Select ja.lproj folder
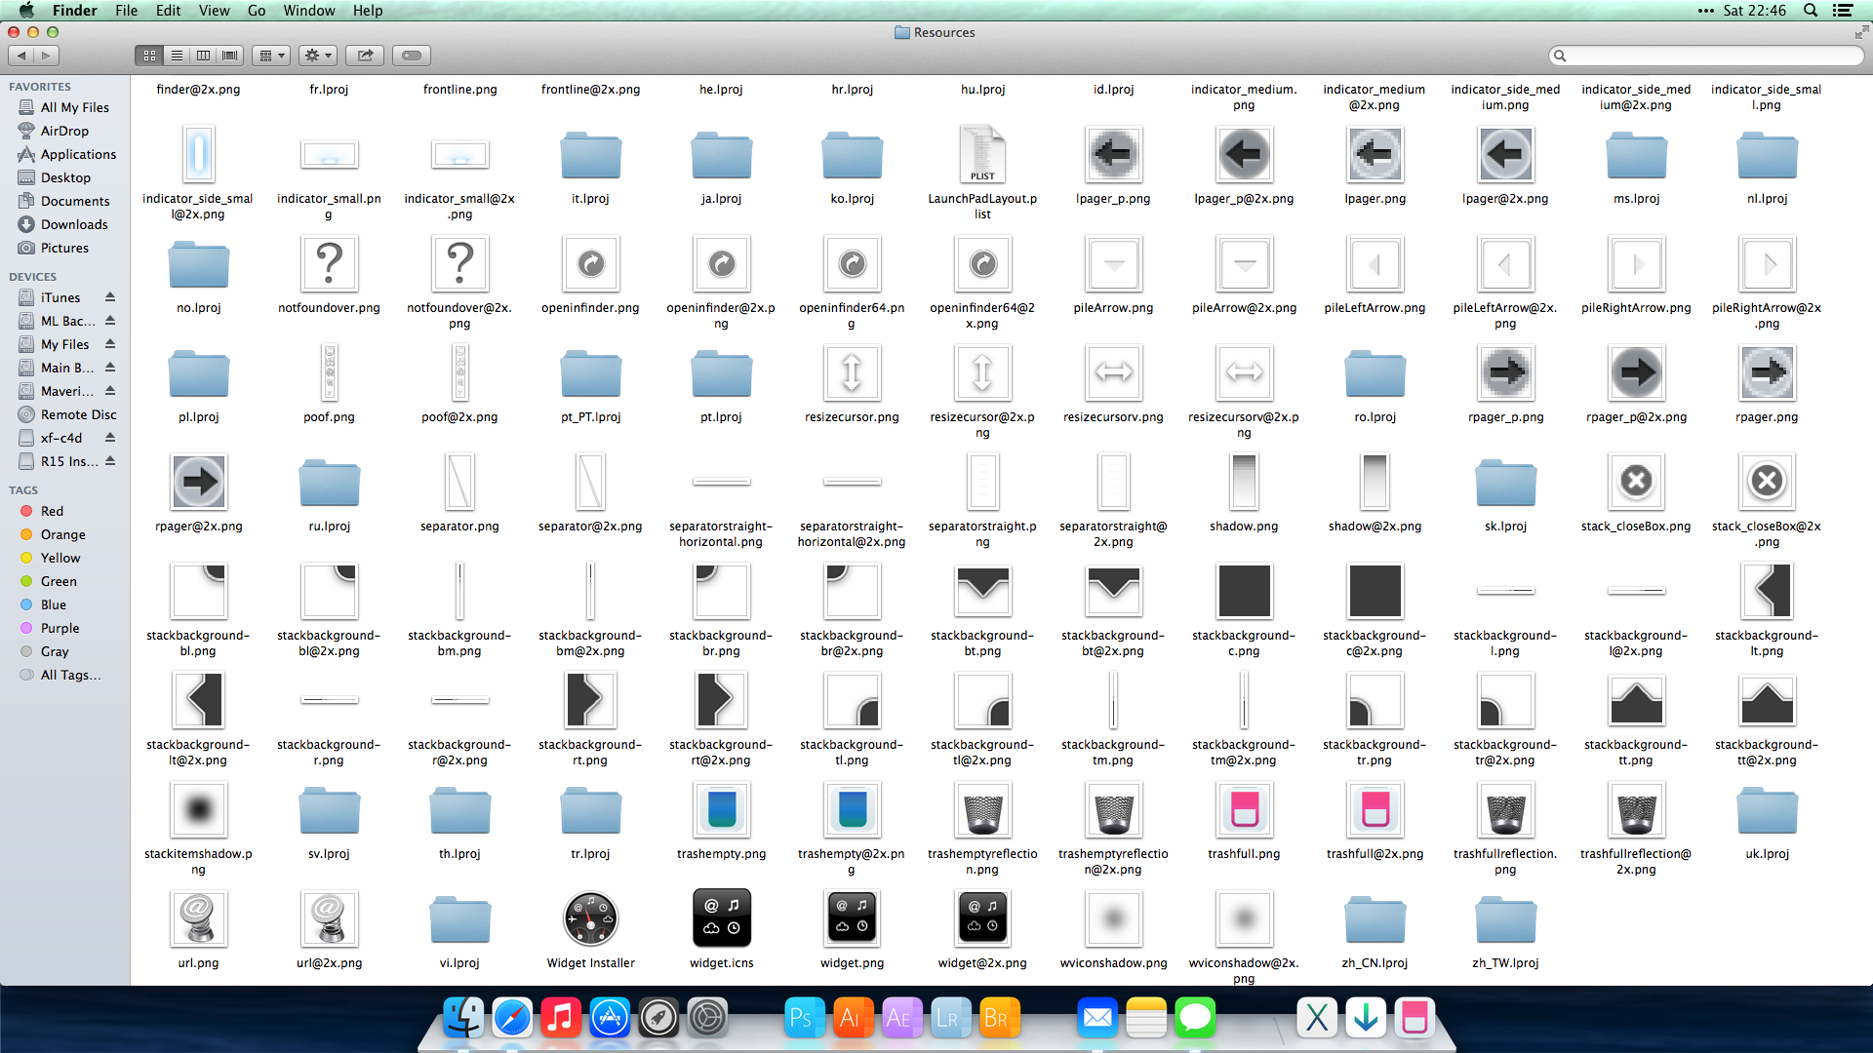 tap(721, 156)
